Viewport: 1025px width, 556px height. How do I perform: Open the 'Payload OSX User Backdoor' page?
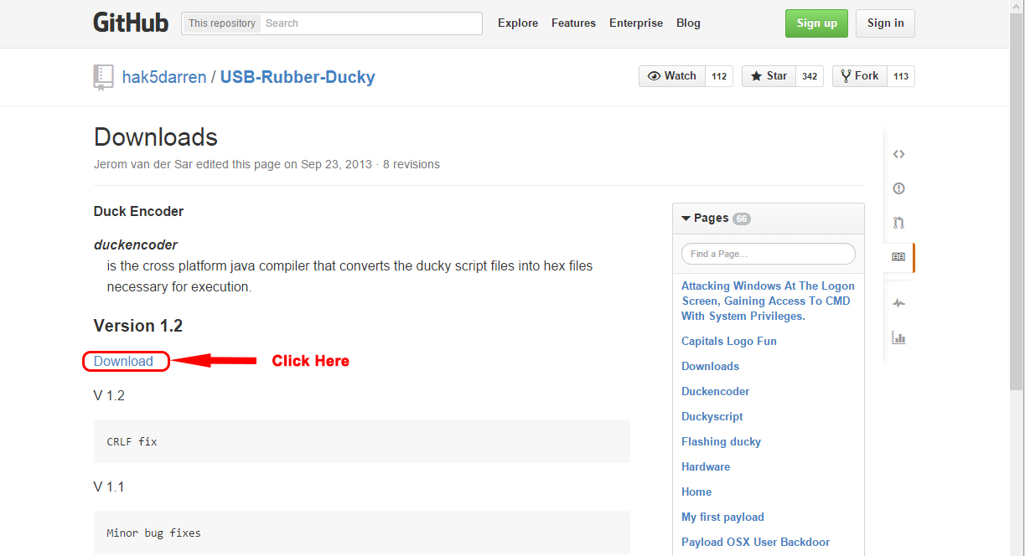(x=756, y=543)
